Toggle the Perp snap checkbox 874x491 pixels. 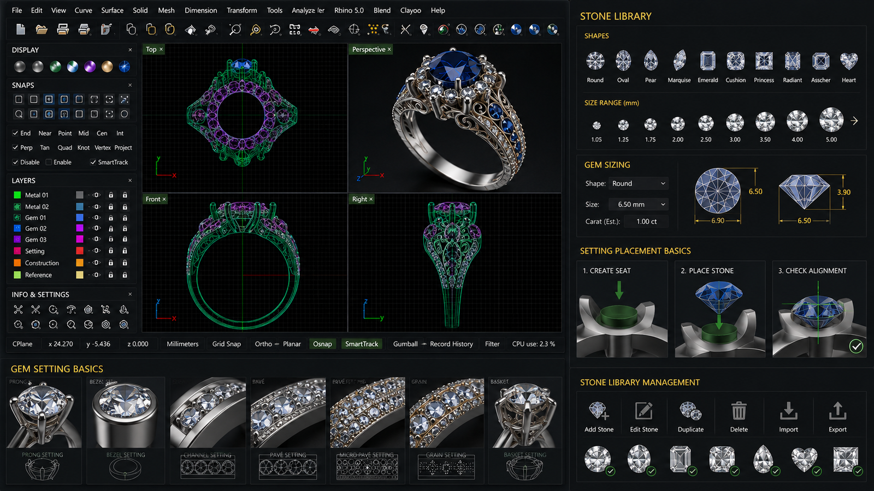pos(15,147)
